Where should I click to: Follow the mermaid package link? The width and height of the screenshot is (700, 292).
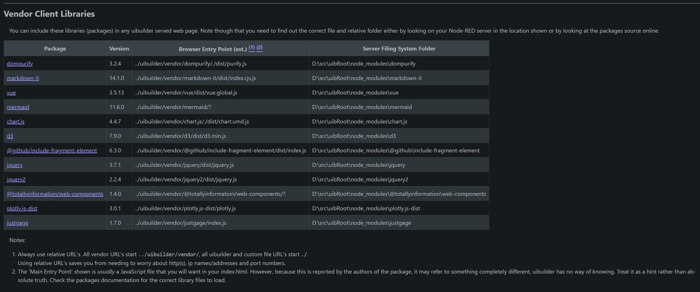click(x=18, y=107)
